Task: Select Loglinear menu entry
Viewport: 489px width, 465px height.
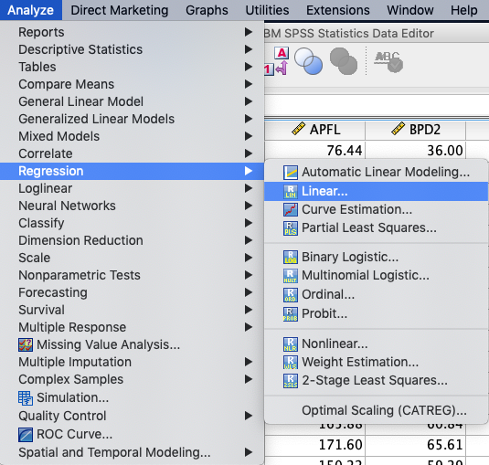Action: coord(132,188)
